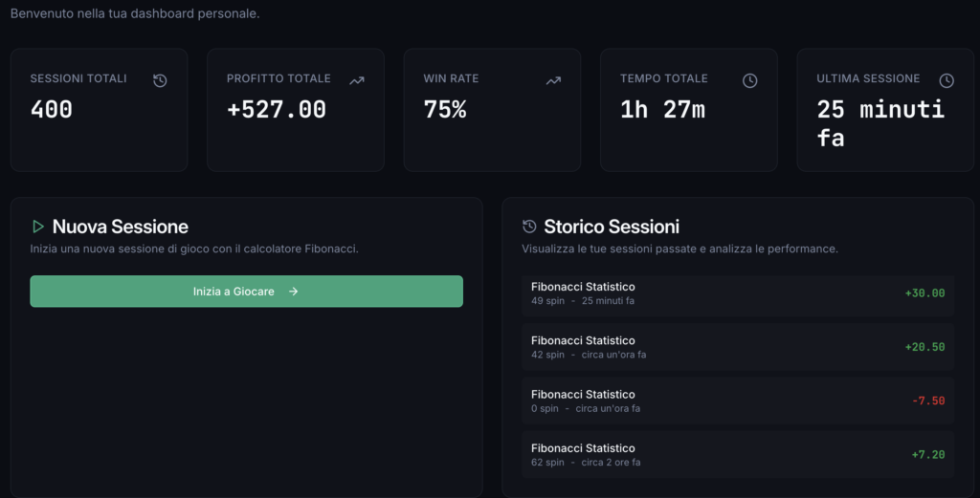The height and width of the screenshot is (498, 980).
Task: Click the arrow icon inside Inizia a Giocare button
Action: [293, 292]
